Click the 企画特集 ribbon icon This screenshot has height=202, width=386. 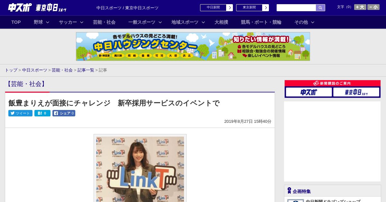[289, 190]
